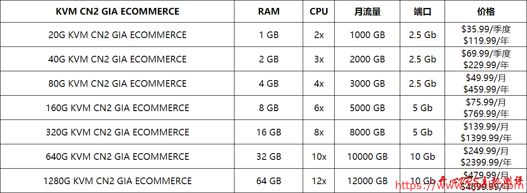This screenshot has height=193, width=527.
Task: Select the 80G KVM CN2 GIA ECOMMERCE plan
Action: (x=117, y=83)
